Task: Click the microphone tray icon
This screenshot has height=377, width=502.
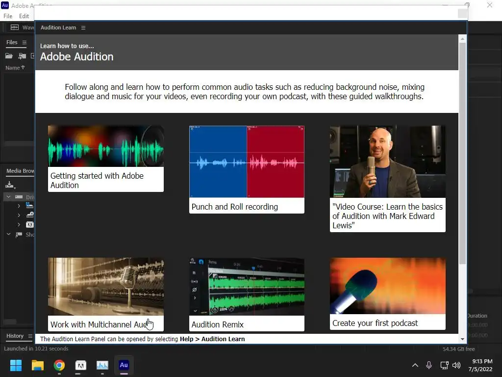Action: coord(429,365)
